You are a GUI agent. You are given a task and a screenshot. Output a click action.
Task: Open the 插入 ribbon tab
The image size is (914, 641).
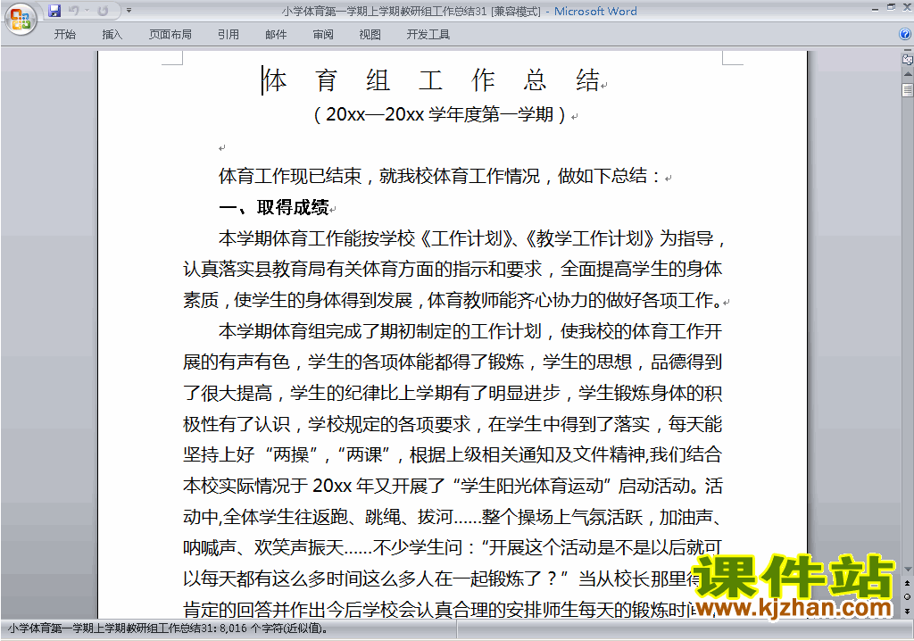[112, 35]
